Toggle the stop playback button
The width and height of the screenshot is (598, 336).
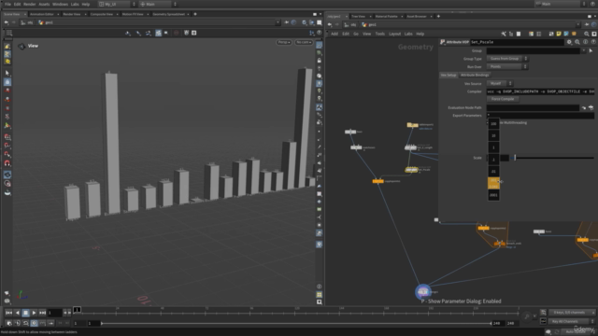pos(25,313)
